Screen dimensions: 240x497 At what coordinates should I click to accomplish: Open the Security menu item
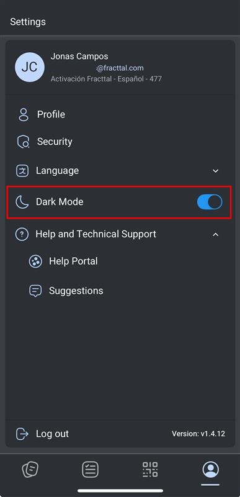120,142
